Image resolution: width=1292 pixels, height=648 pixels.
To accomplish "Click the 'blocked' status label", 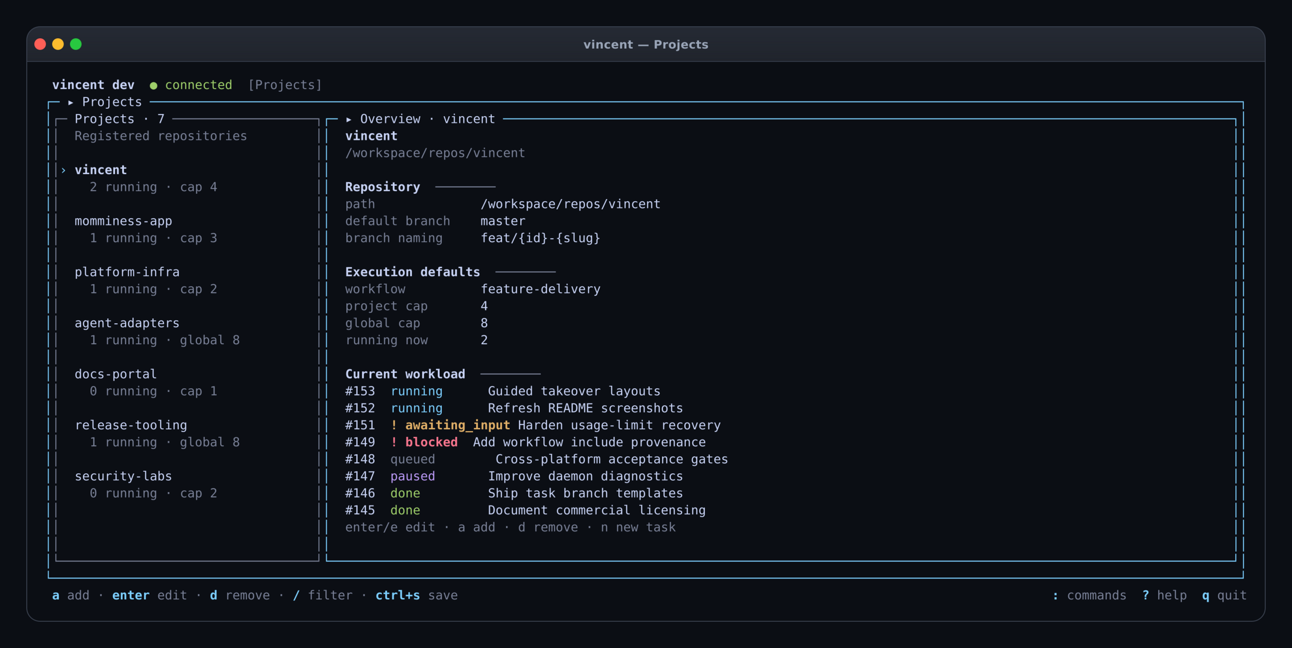I will click(x=431, y=442).
